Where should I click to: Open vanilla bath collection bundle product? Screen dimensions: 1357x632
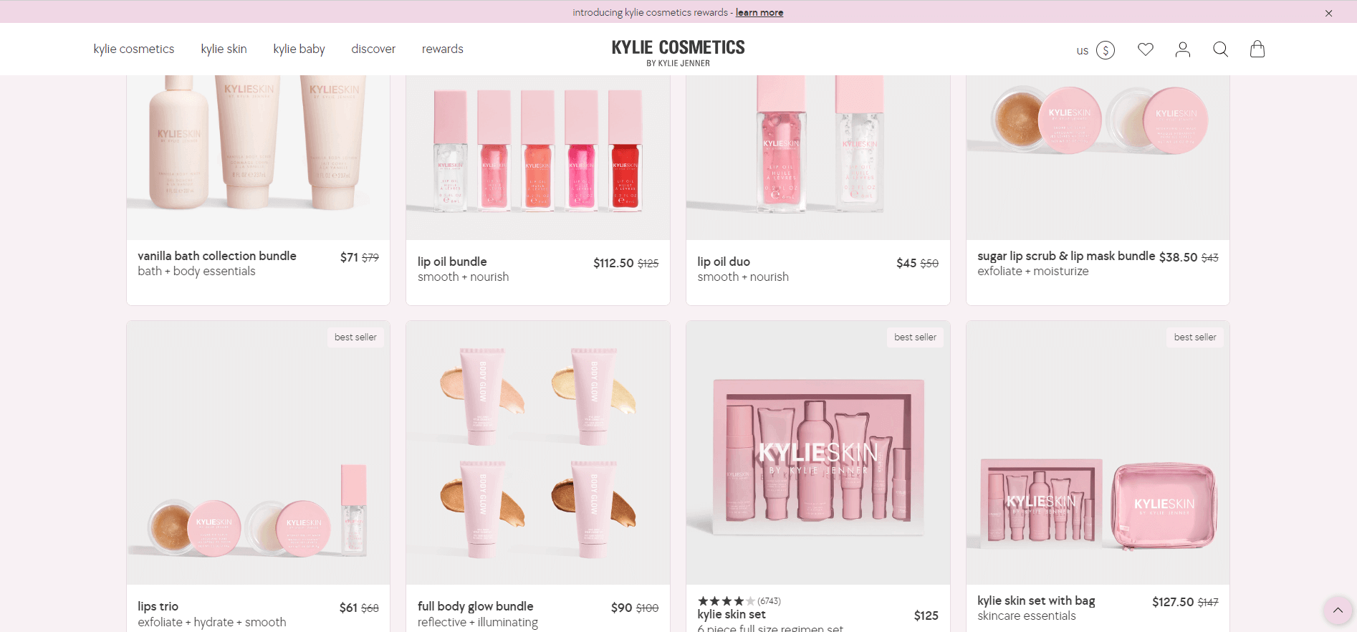(x=217, y=256)
